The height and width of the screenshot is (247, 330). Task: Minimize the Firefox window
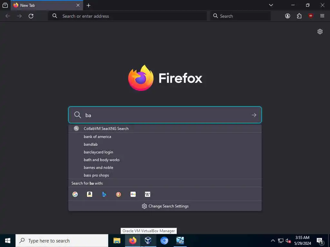click(x=293, y=5)
